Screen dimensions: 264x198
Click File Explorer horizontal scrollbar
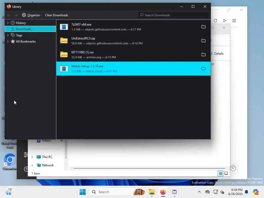click(x=149, y=168)
